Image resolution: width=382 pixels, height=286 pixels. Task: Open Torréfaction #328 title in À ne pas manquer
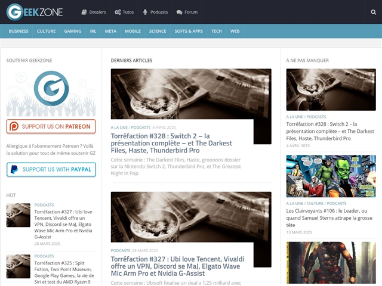330,131
